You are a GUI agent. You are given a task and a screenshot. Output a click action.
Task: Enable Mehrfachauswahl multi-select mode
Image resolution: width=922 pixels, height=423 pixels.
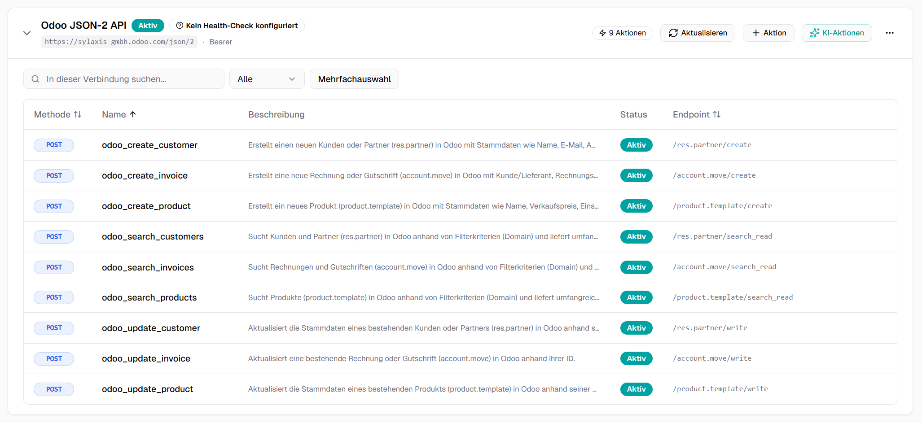coord(354,79)
